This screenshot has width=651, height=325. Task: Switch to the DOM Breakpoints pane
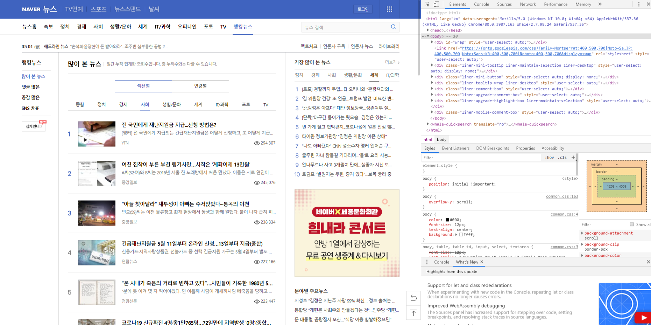(493, 148)
